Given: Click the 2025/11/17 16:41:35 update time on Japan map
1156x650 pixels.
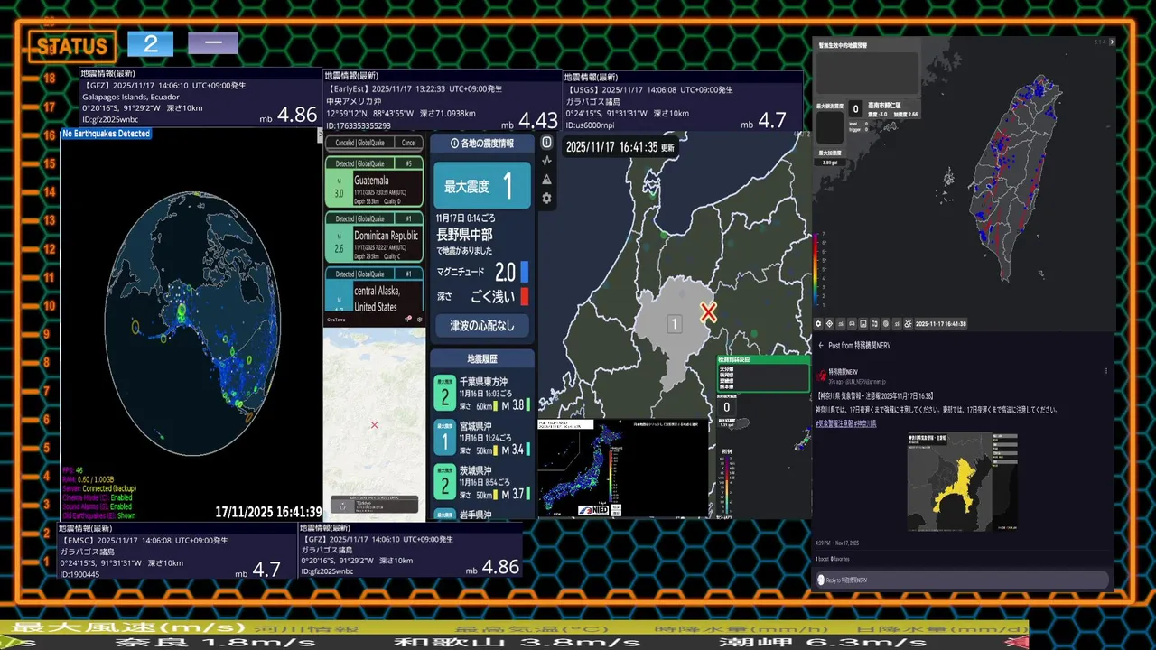Looking at the screenshot, I should (x=620, y=147).
